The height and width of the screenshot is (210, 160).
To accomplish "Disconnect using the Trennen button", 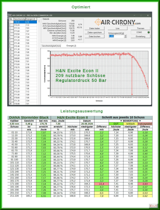I will [x=140, y=28].
